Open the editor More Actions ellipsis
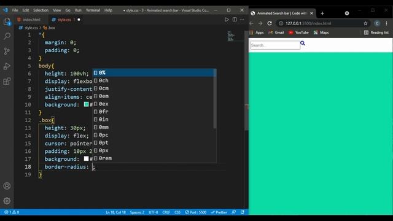393x221 pixels. click(242, 20)
